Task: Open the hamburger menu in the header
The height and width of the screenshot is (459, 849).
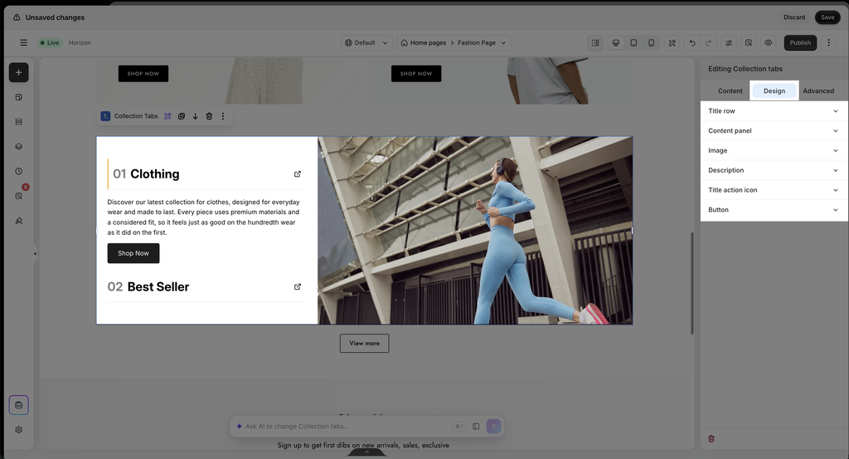Action: [23, 43]
